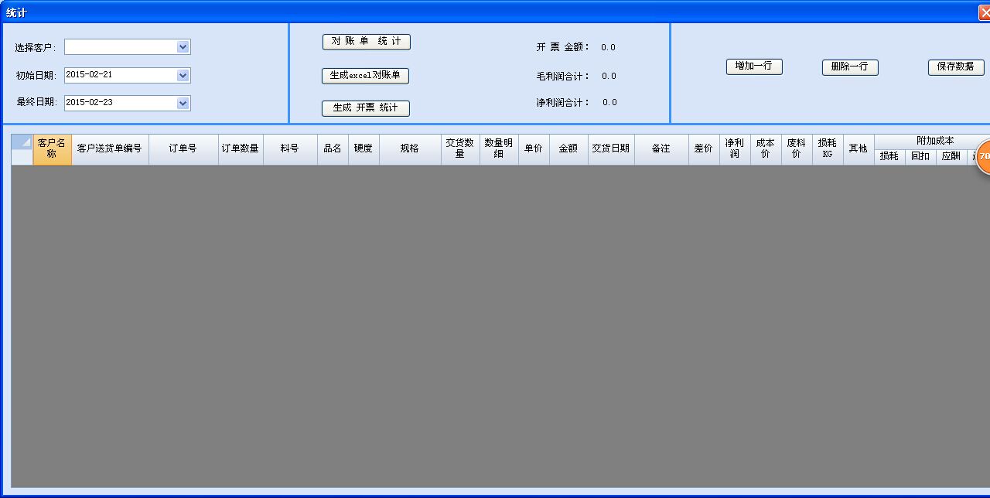
Task: Select the 交货数量 column header
Action: pos(460,148)
